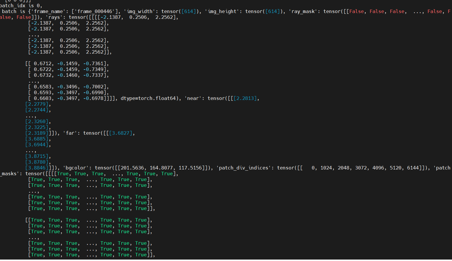
Task: Click the value [2.2779]
Action: tap(37, 104)
